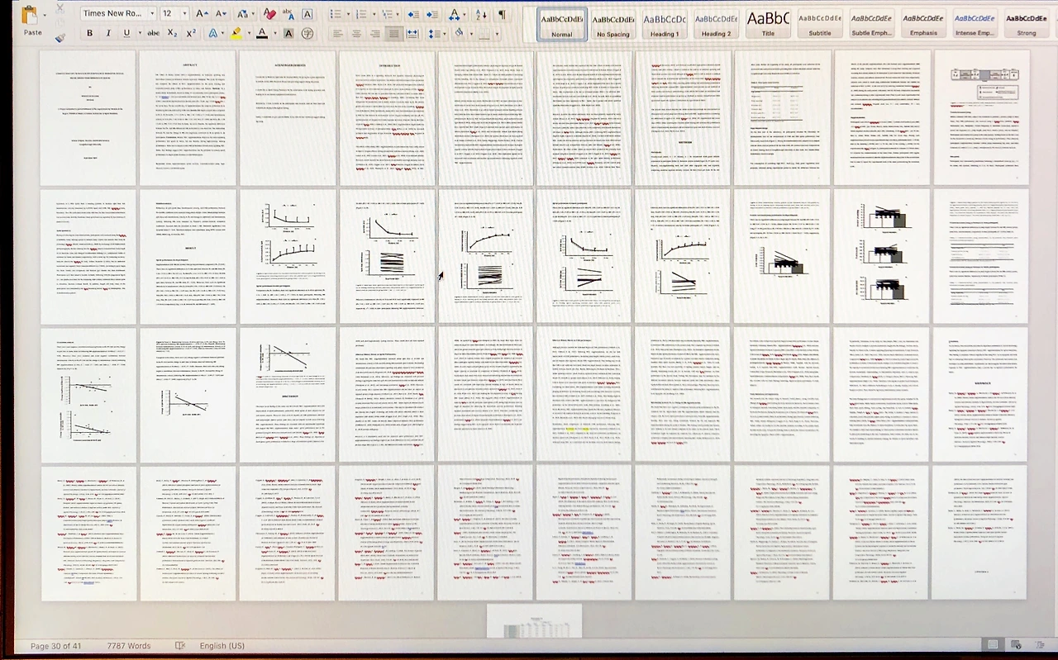Image resolution: width=1058 pixels, height=660 pixels.
Task: Click the Clear Formatting eraser icon
Action: coord(269,13)
